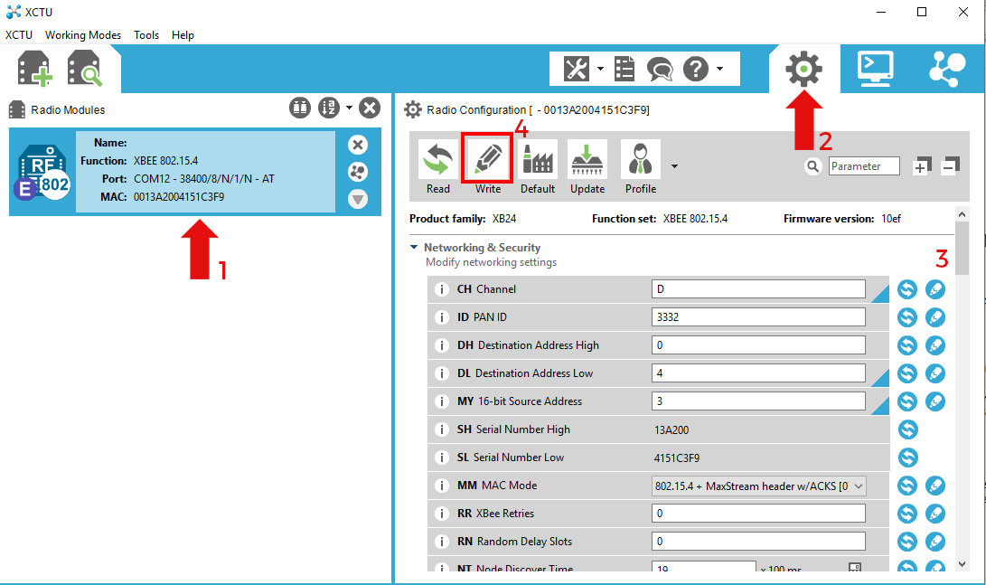Discover remote nodes for this module
This screenshot has width=986, height=585.
[358, 172]
